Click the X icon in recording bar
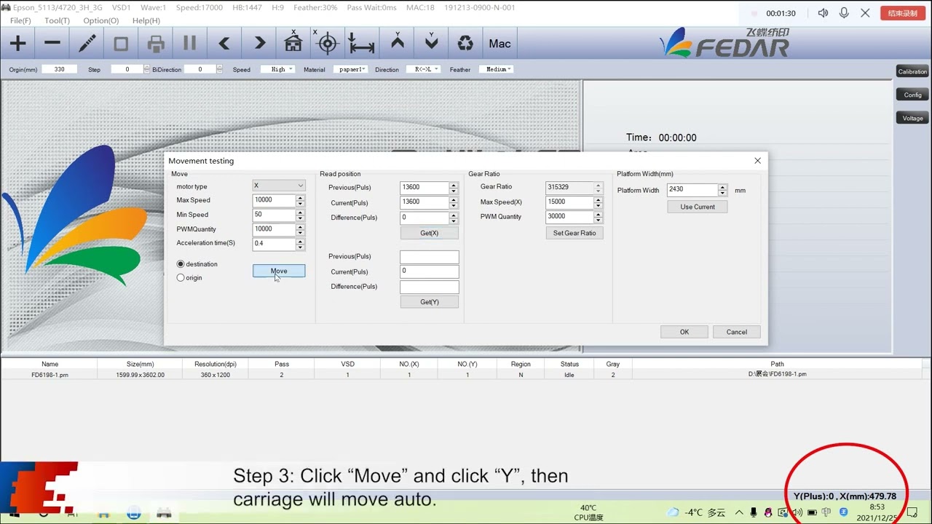Screen dimensions: 932x524 point(865,13)
